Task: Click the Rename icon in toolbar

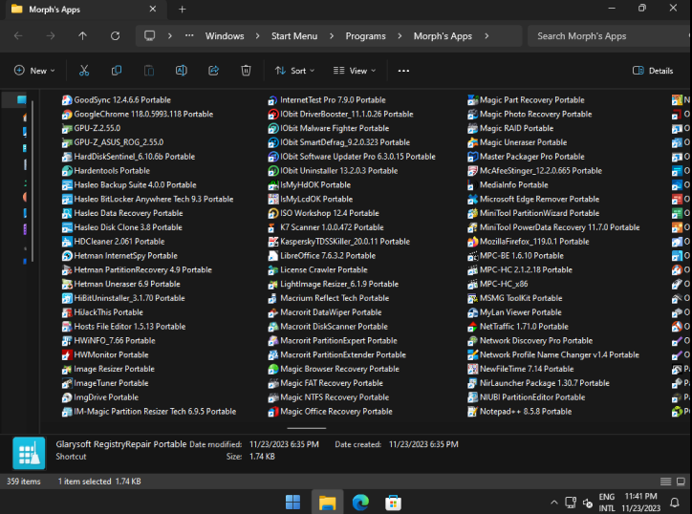Action: [x=182, y=71]
